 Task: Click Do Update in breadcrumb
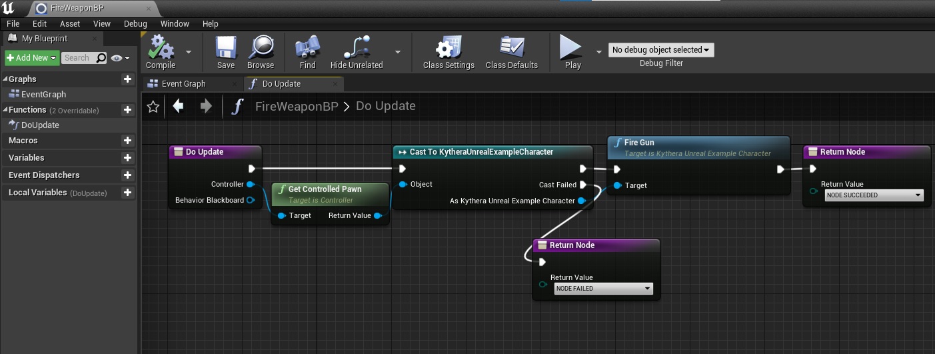coord(386,106)
